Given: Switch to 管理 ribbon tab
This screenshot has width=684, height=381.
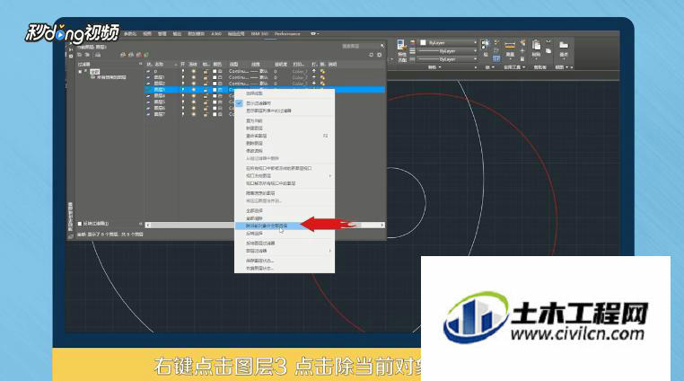Looking at the screenshot, I should (x=162, y=33).
